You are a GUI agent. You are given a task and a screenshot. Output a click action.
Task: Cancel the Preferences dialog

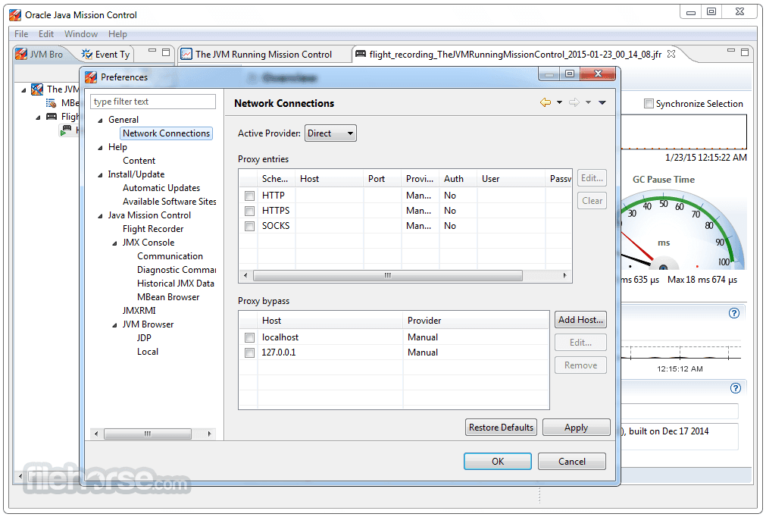tap(571, 462)
